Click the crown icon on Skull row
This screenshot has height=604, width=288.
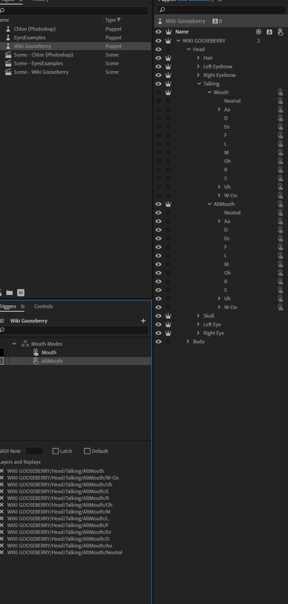(x=168, y=316)
